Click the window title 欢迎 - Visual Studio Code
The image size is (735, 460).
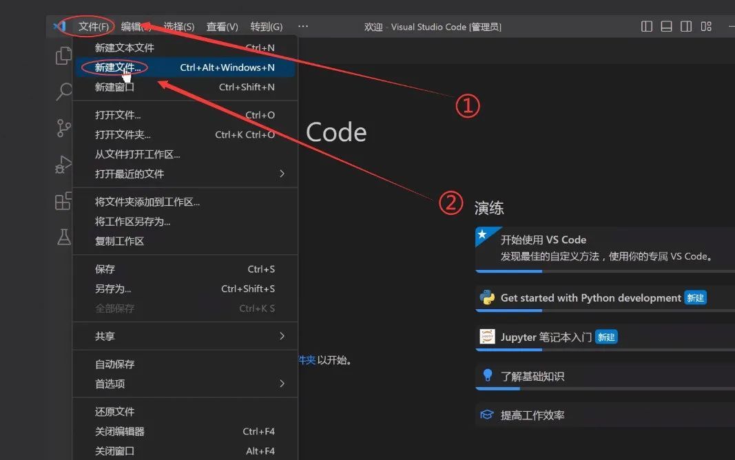click(433, 27)
